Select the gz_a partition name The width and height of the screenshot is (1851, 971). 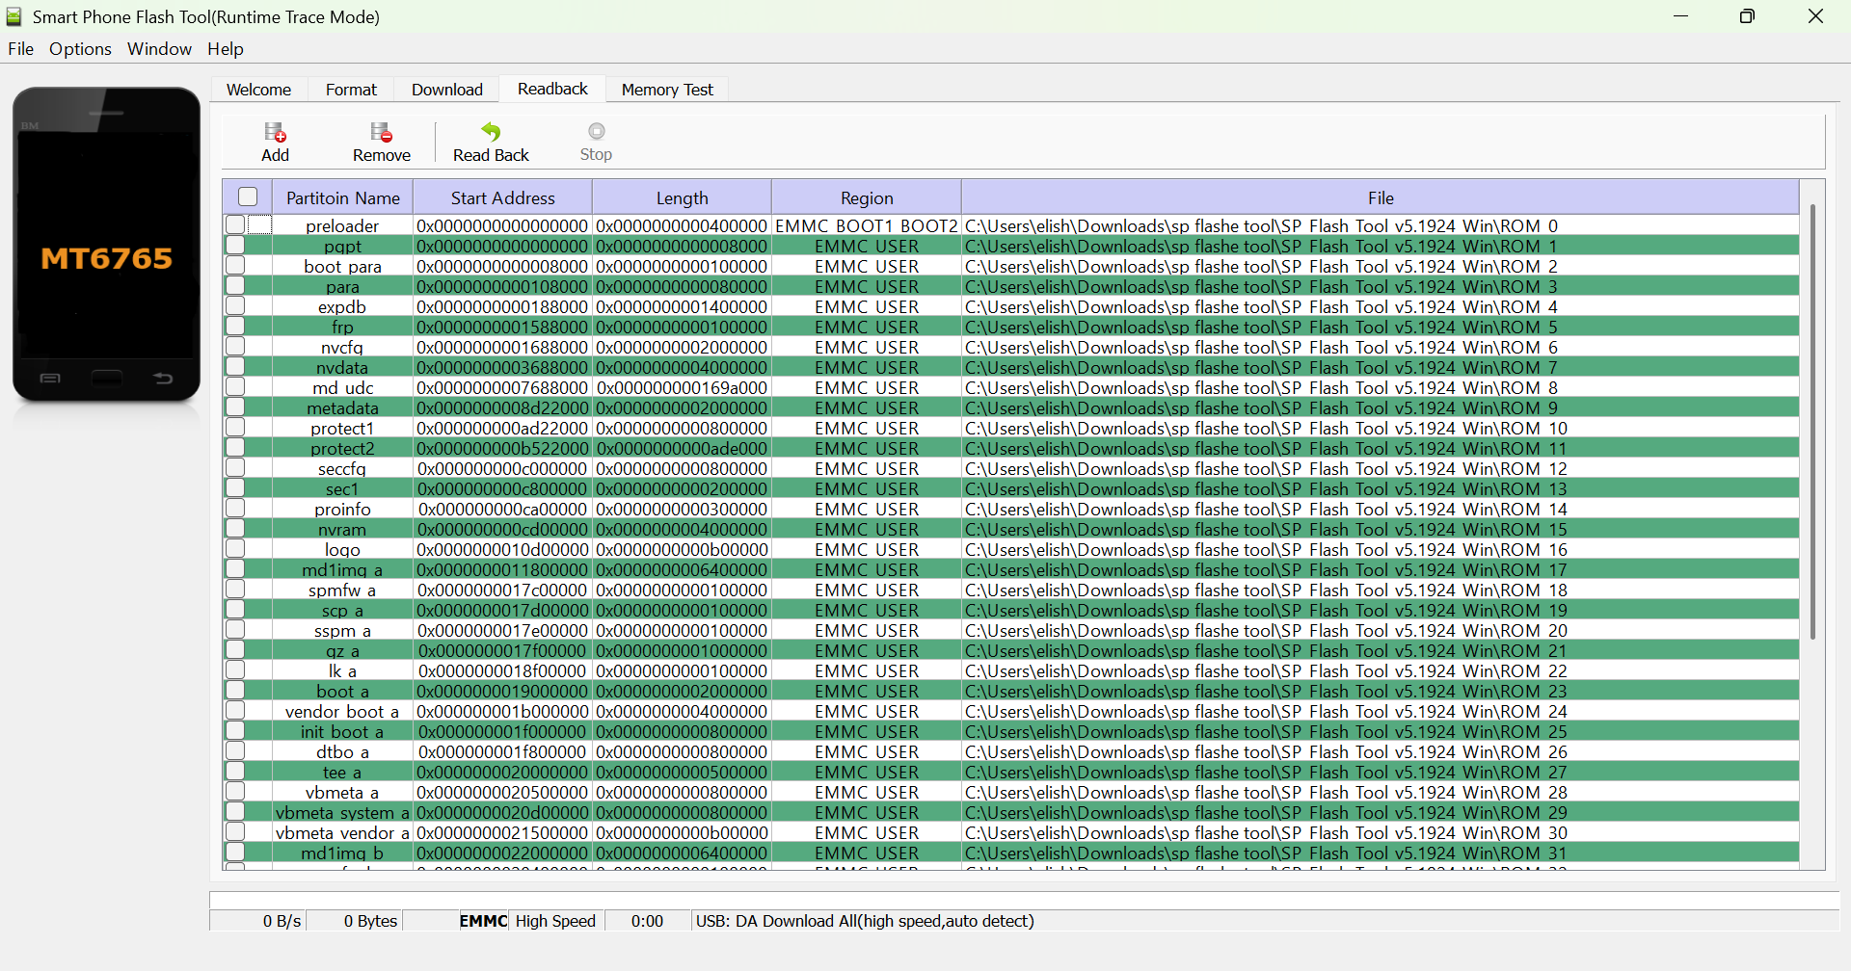(342, 650)
